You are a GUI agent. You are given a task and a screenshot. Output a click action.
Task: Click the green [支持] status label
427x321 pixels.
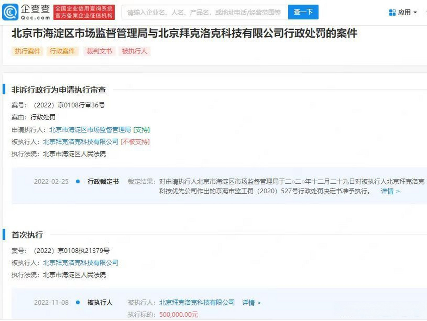(141, 130)
